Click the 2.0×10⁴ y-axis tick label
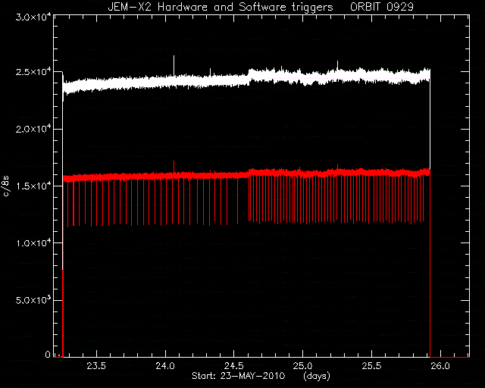The height and width of the screenshot is (388, 485). (33, 129)
